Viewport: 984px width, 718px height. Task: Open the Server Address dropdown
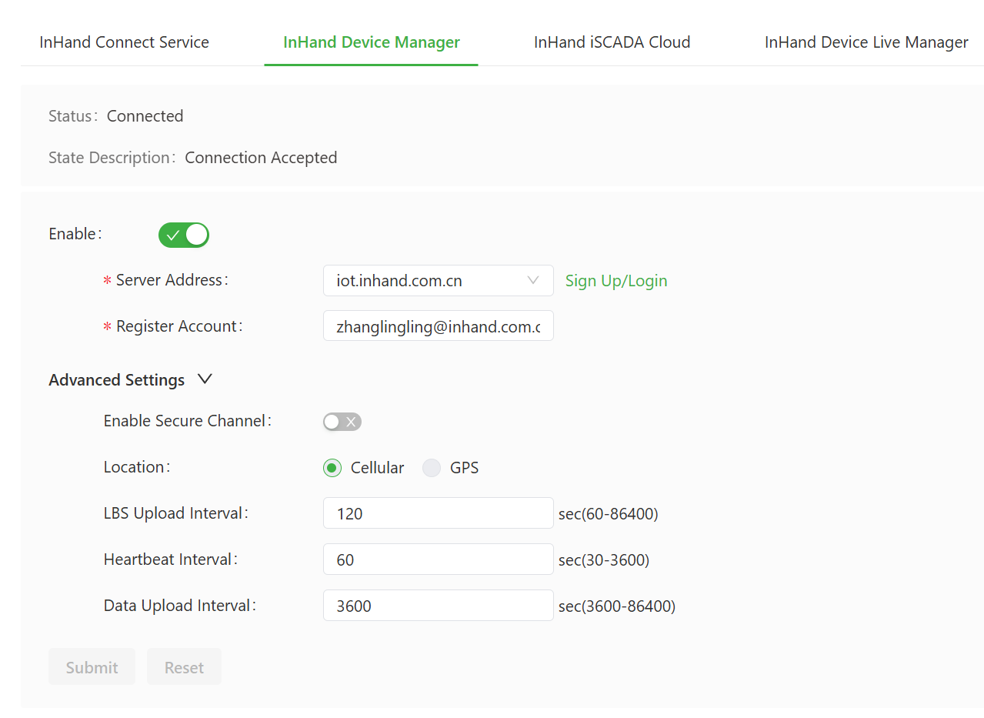tap(427, 281)
